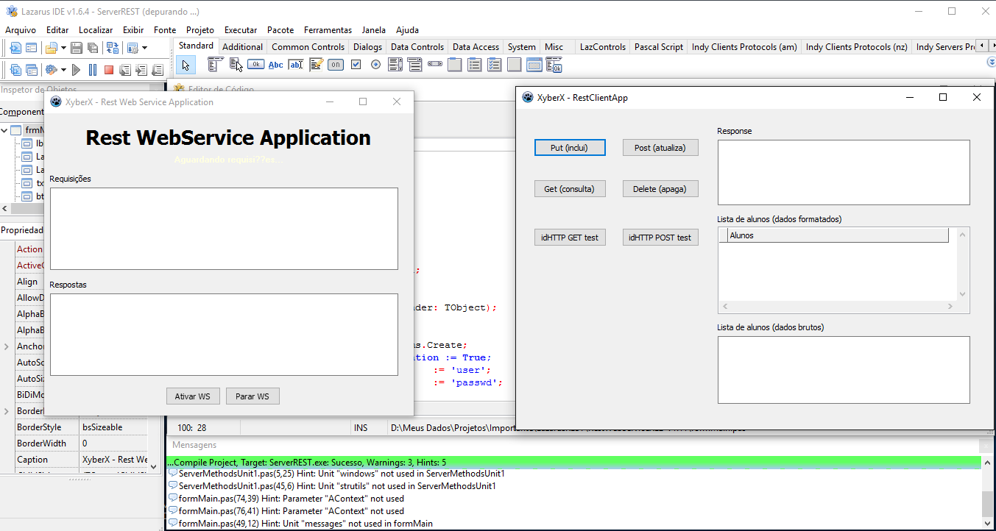Click the Save (floppy disk) toolbar icon
Image resolution: width=996 pixels, height=531 pixels.
pos(76,48)
